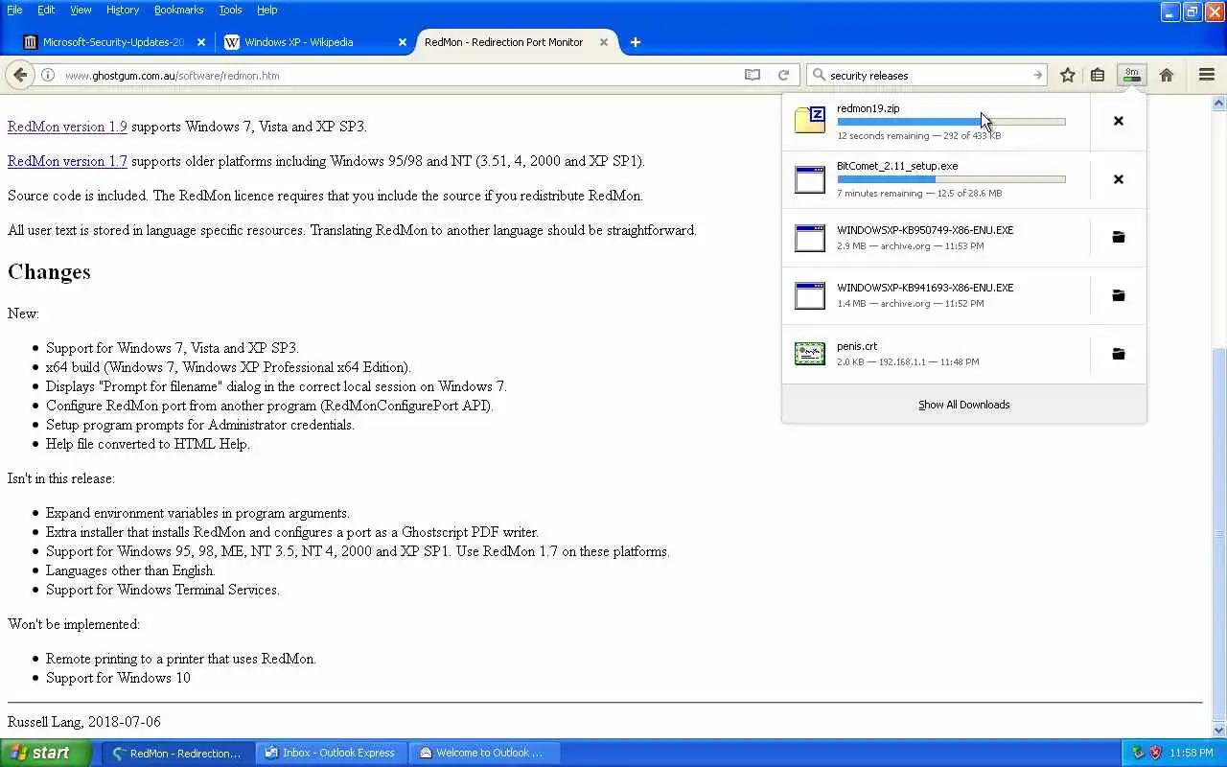Show site information for ghostgum.com.au
The width and height of the screenshot is (1227, 767).
(x=47, y=75)
